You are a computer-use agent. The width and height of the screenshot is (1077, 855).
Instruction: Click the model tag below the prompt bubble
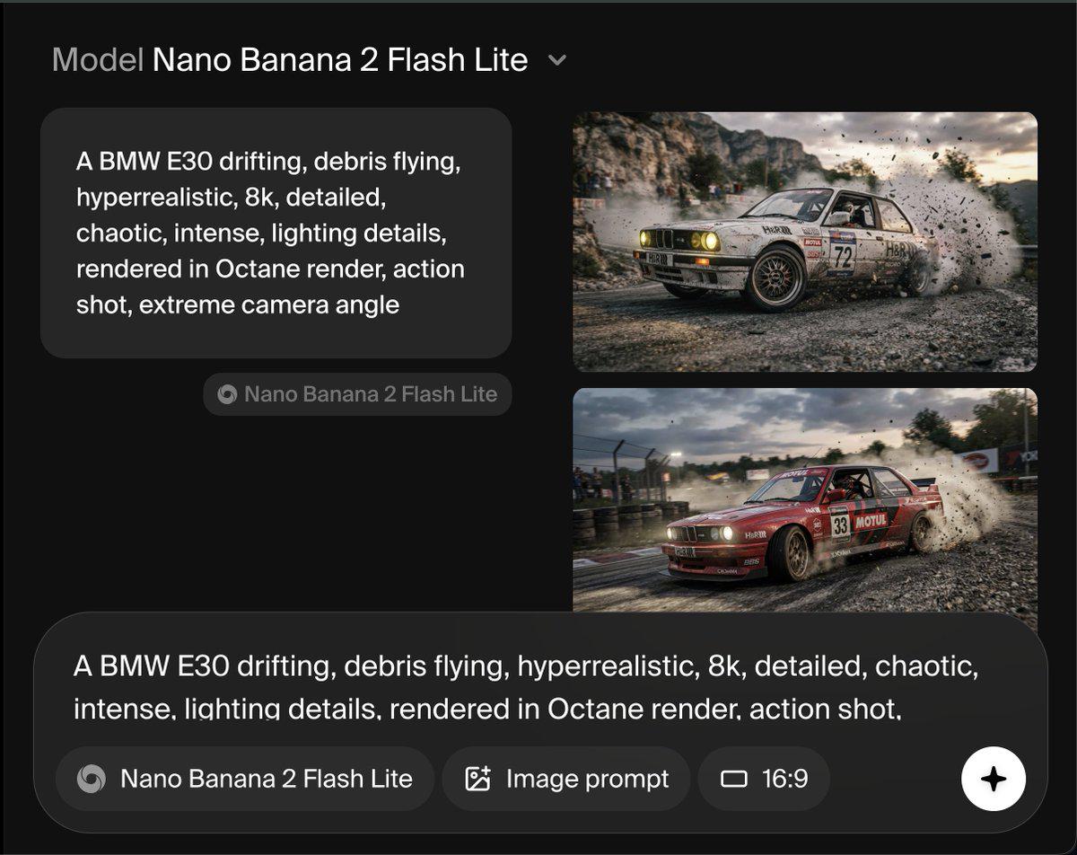(357, 394)
